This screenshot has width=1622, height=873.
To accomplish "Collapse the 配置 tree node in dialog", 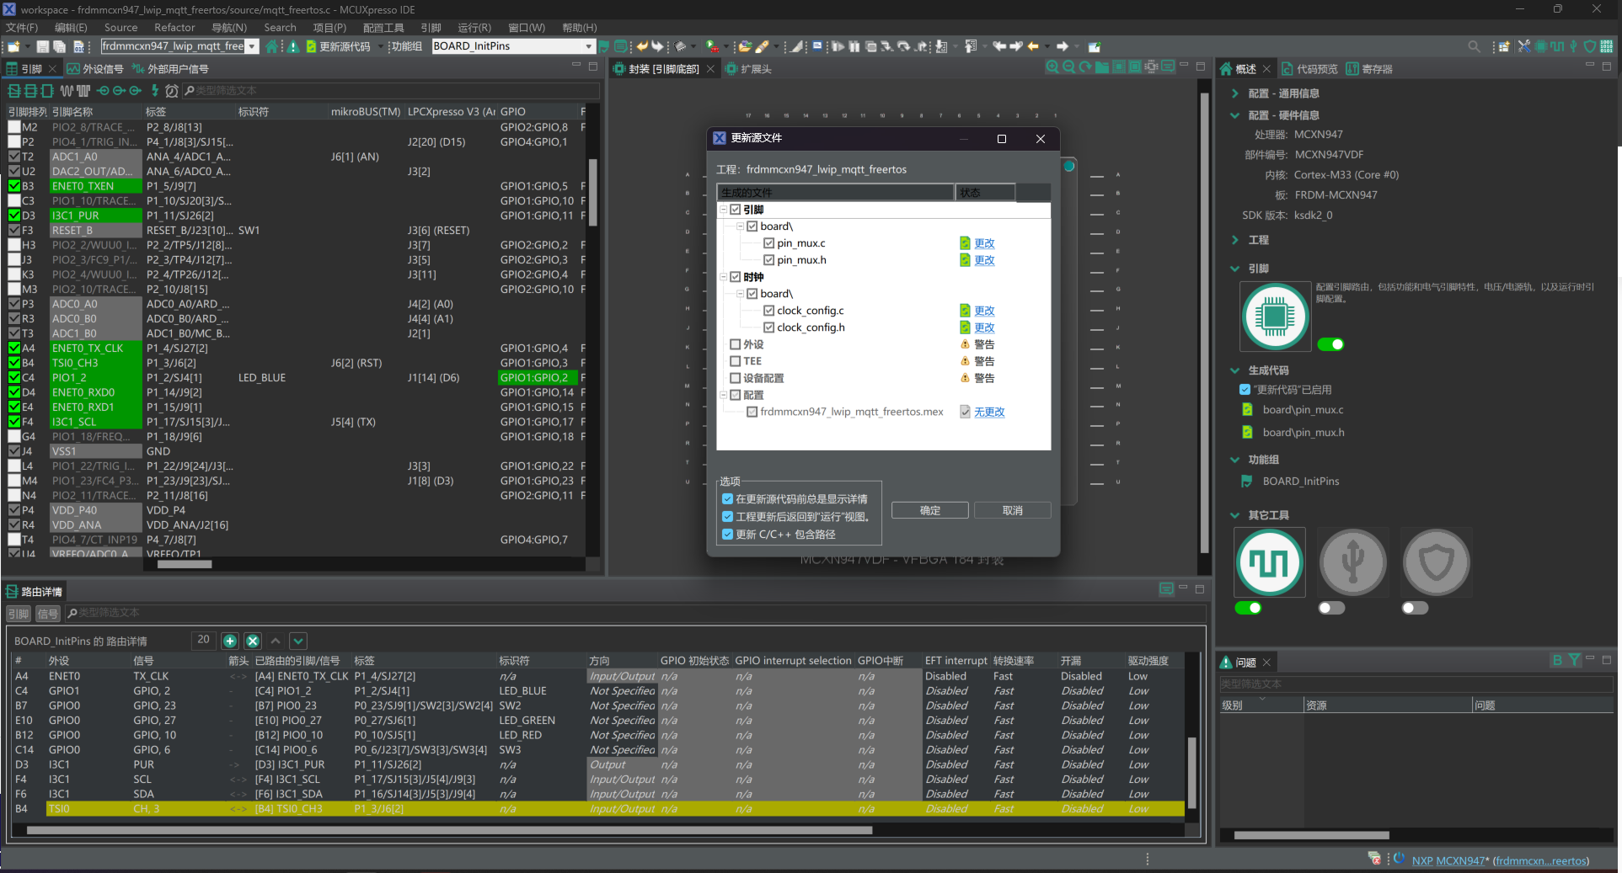I will (724, 395).
